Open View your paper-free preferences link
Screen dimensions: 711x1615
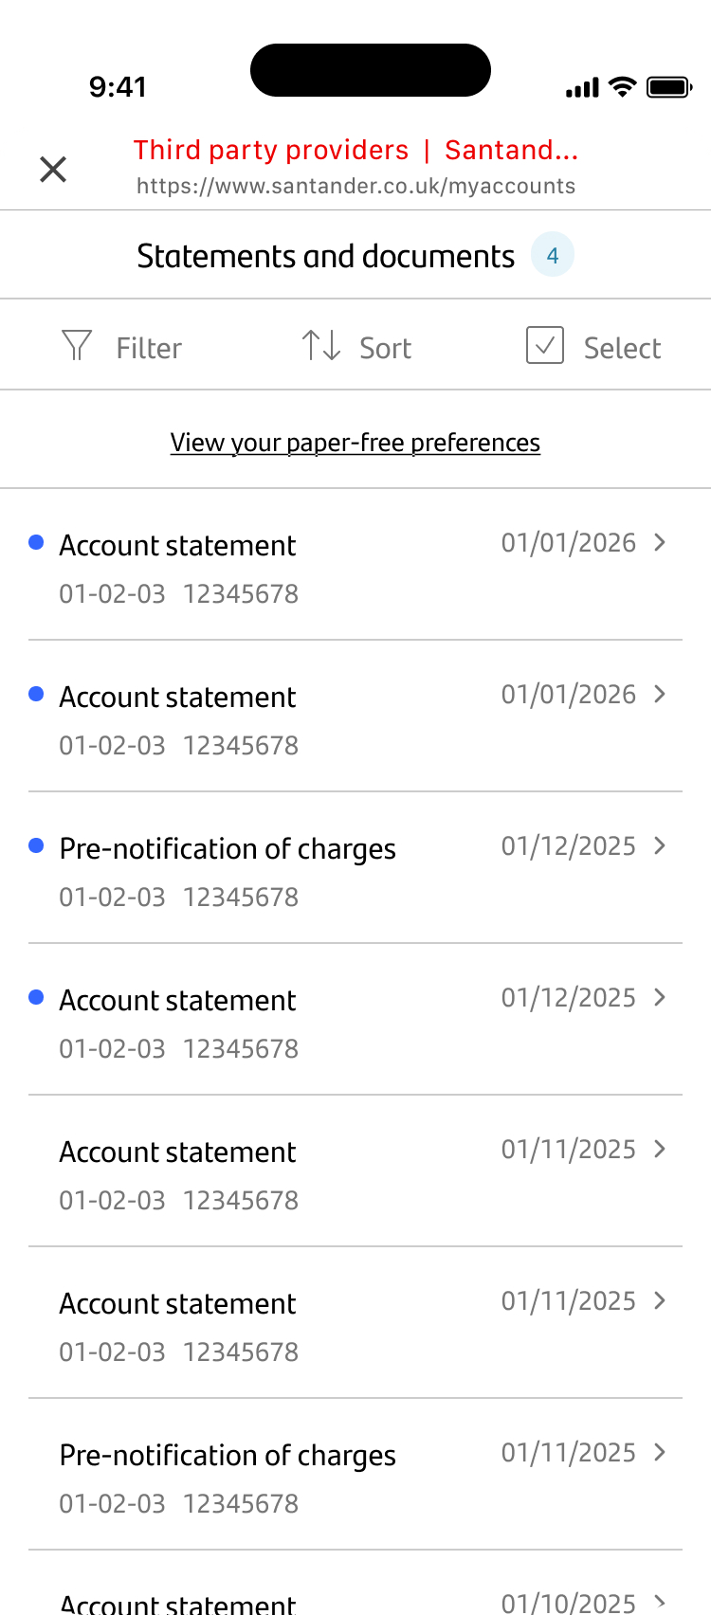(x=355, y=443)
